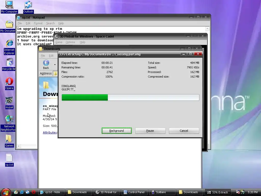Launch the mypal browser desktop shortcut
The image size is (261, 196).
click(x=9, y=103)
